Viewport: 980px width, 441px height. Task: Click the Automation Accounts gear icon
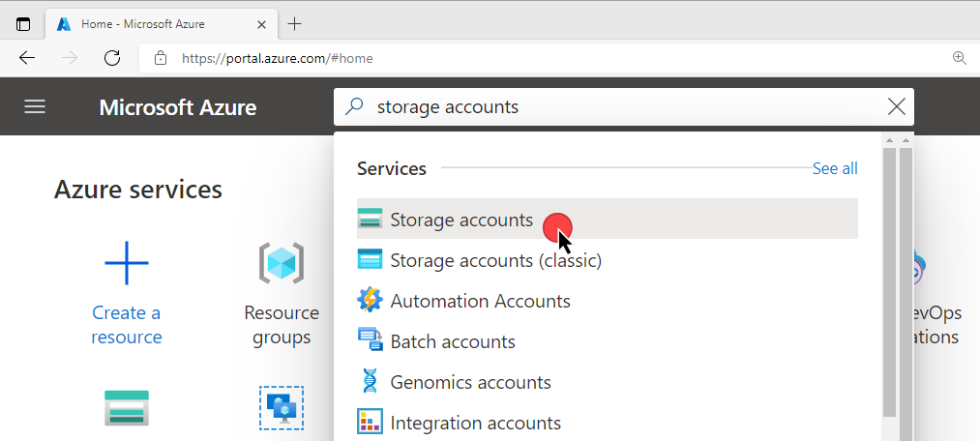click(370, 301)
